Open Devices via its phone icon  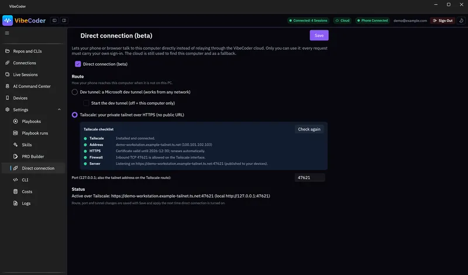(x=8, y=98)
